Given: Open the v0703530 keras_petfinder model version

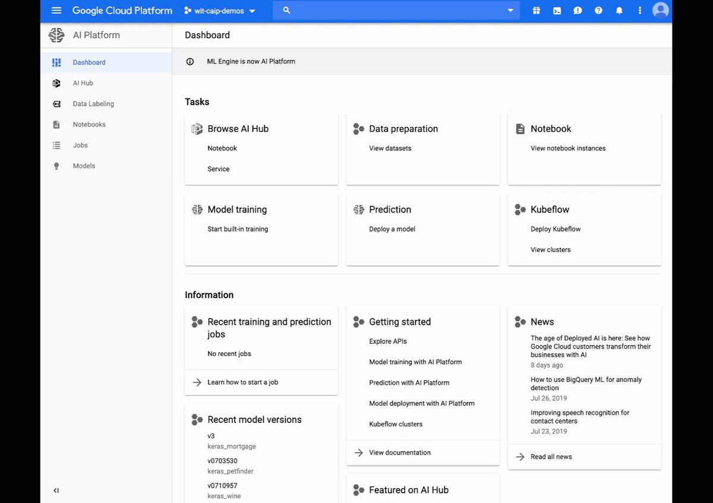Looking at the screenshot, I should click(x=231, y=466).
